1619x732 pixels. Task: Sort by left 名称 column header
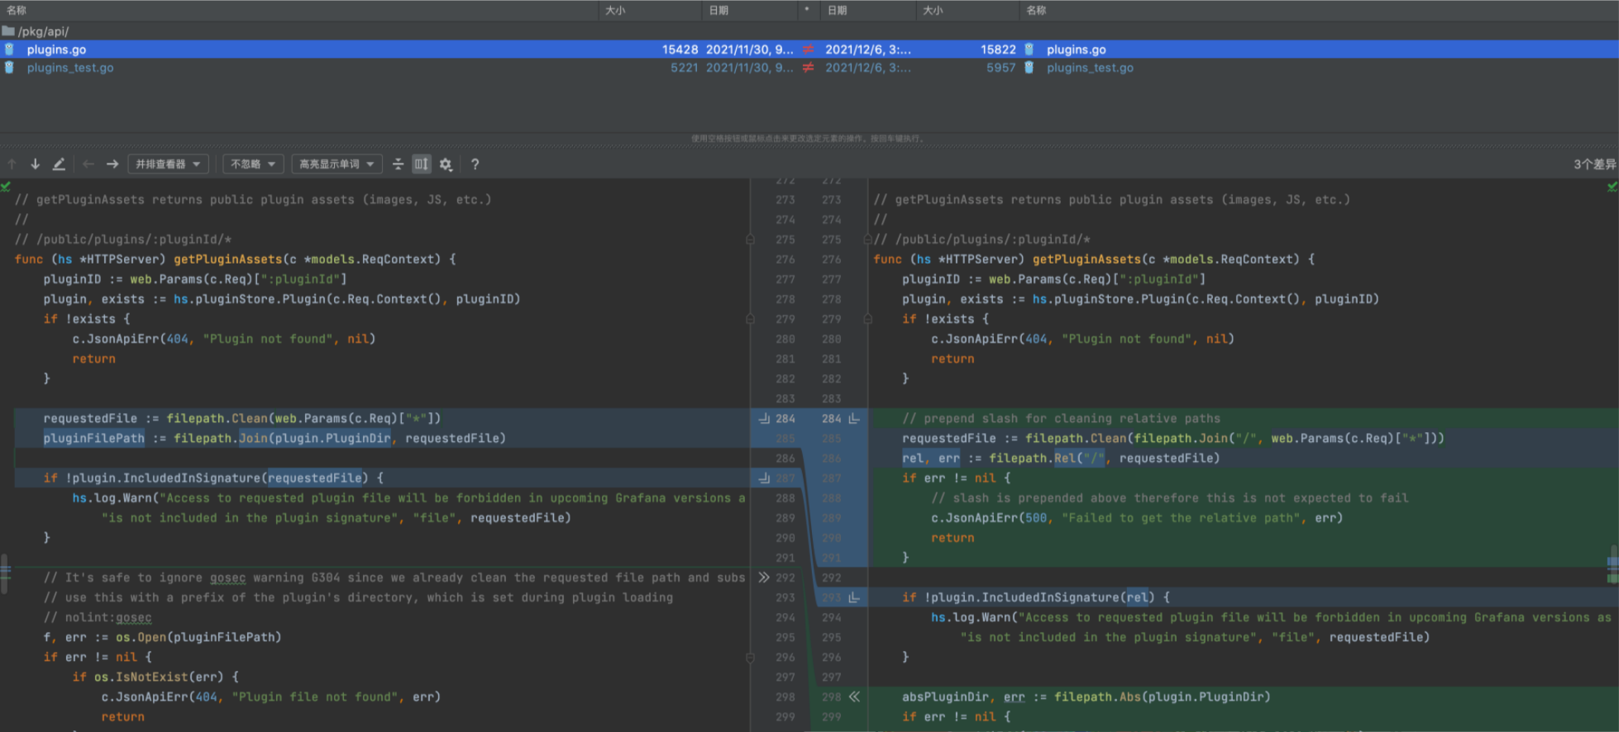[x=17, y=10]
